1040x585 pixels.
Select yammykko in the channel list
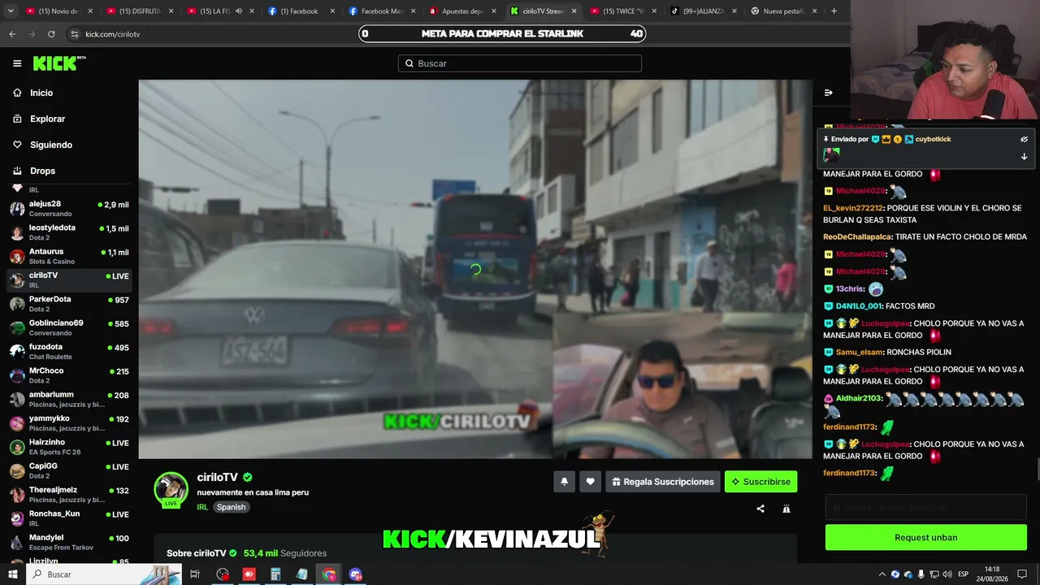click(x=69, y=422)
